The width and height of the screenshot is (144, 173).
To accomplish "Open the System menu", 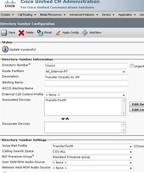I will [7, 15].
